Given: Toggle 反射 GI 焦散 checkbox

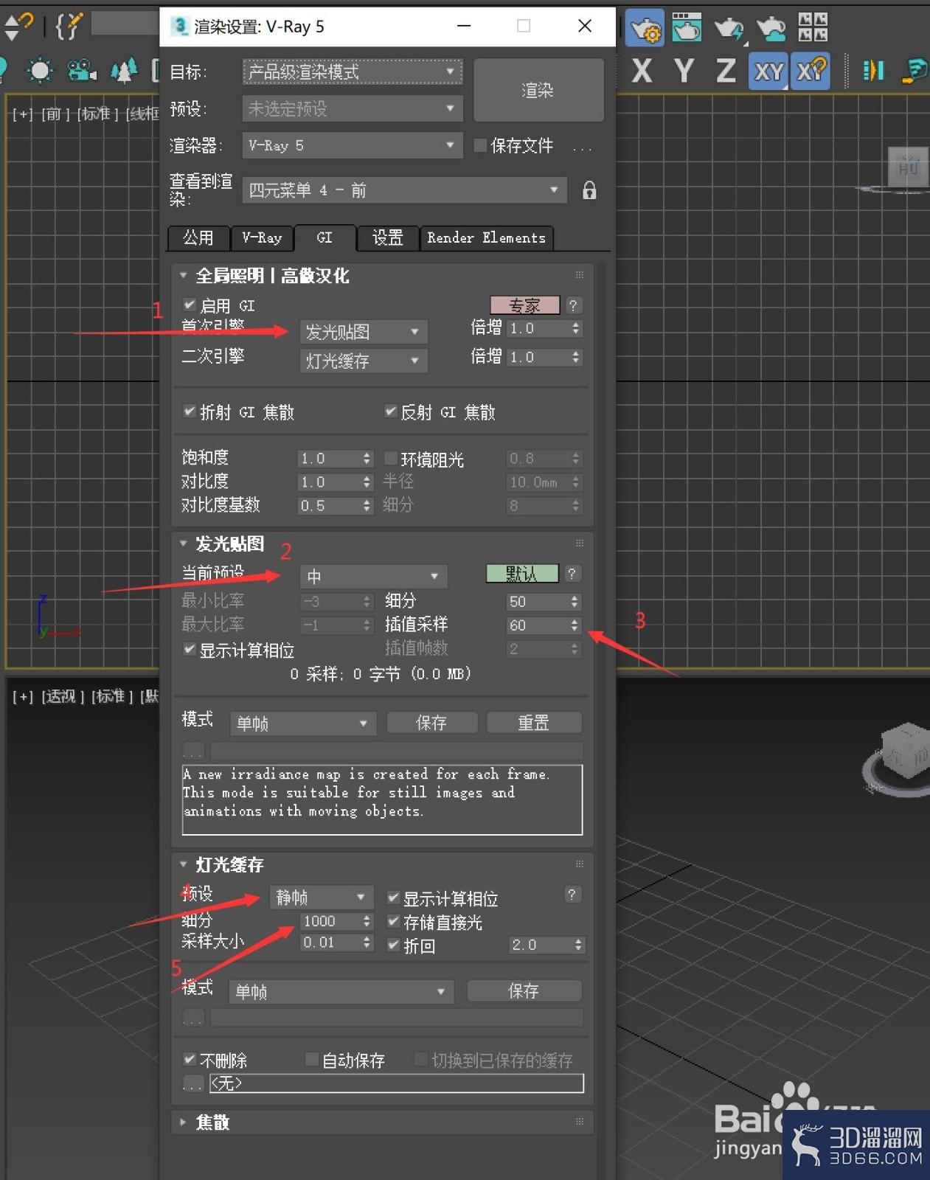Looking at the screenshot, I should coord(391,412).
